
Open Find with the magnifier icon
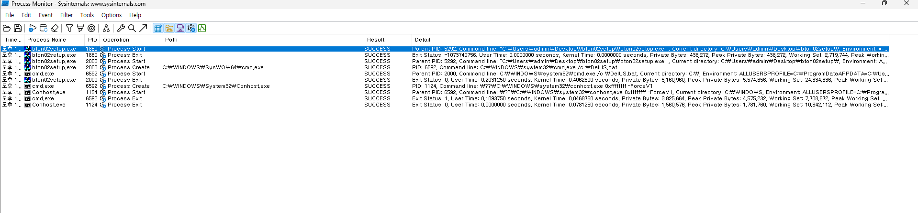(x=132, y=28)
